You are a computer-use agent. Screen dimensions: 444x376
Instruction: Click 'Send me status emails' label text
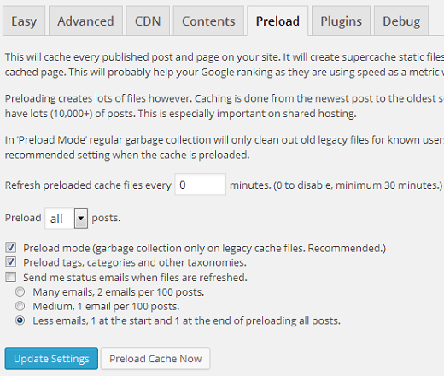[x=135, y=278]
